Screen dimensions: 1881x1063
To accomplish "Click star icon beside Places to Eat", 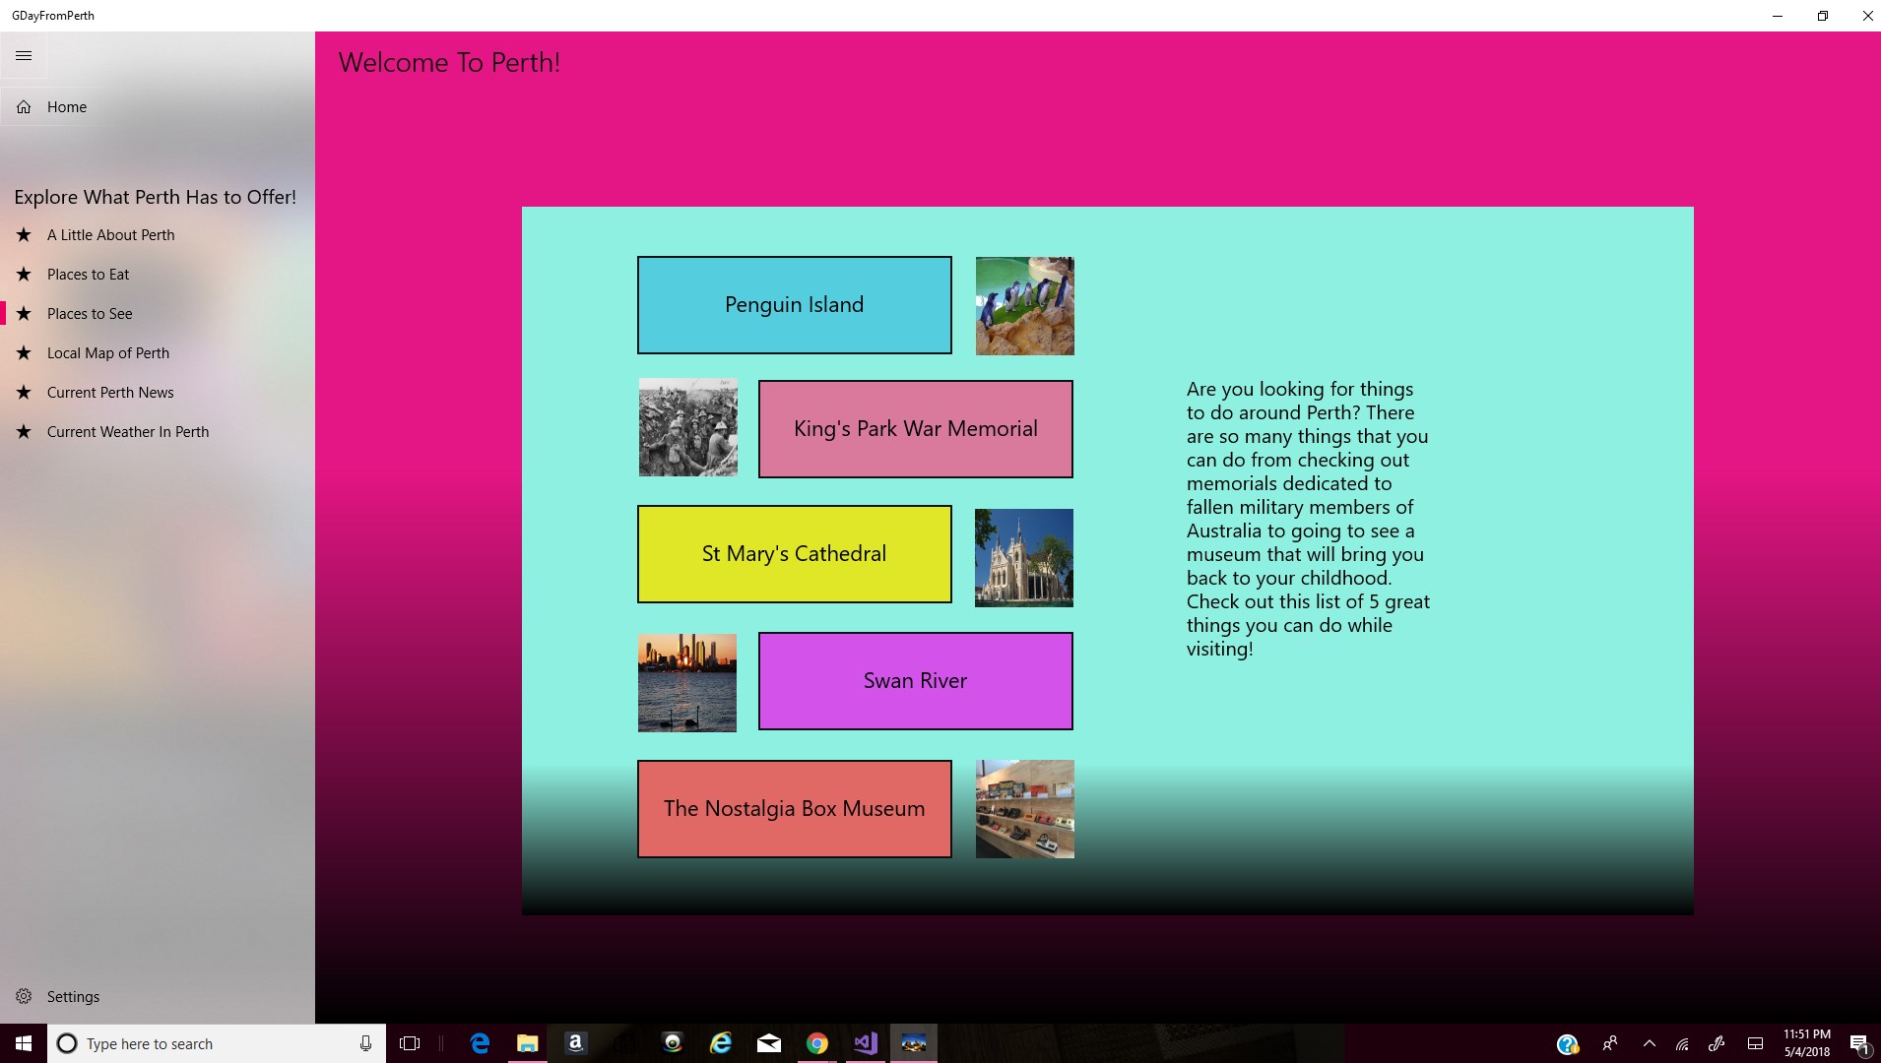I will 24,275.
